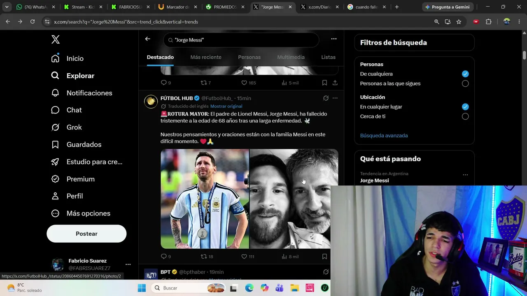Screen dimensions: 527x296
Task: Reply to the post with 165 likes
Action: point(166,83)
